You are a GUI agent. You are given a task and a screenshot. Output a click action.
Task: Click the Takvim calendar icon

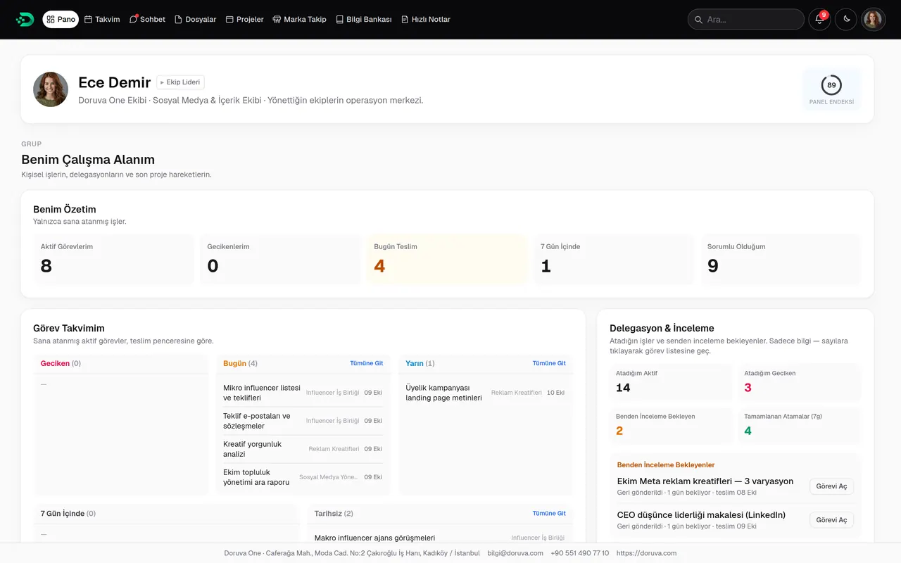(x=89, y=20)
